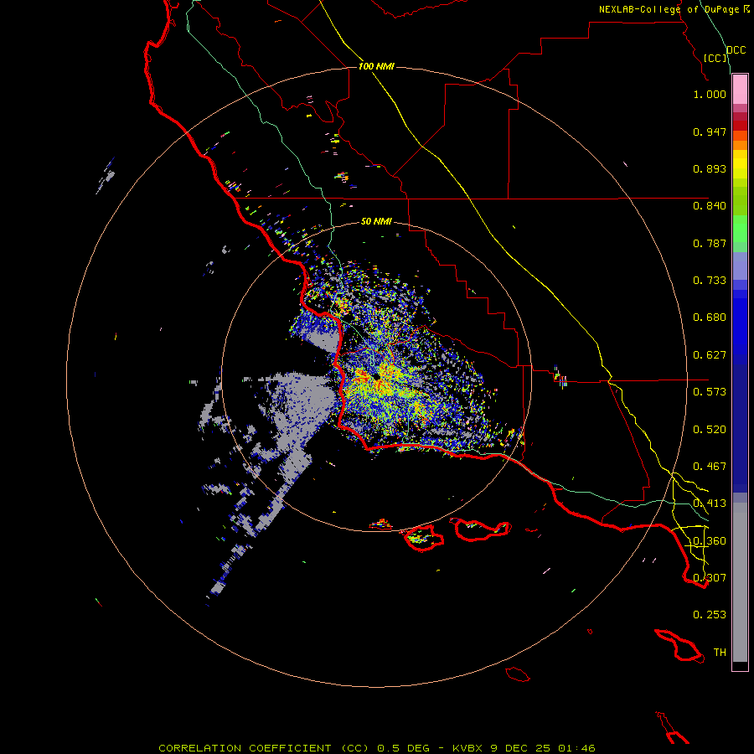754x754 pixels.
Task: Select the 0.467 legend value
Action: [710, 467]
